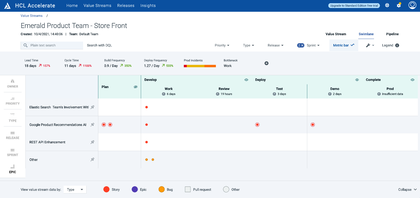This screenshot has height=198, width=420.
Task: Select the Owner swimlane icon
Action: point(13,81)
